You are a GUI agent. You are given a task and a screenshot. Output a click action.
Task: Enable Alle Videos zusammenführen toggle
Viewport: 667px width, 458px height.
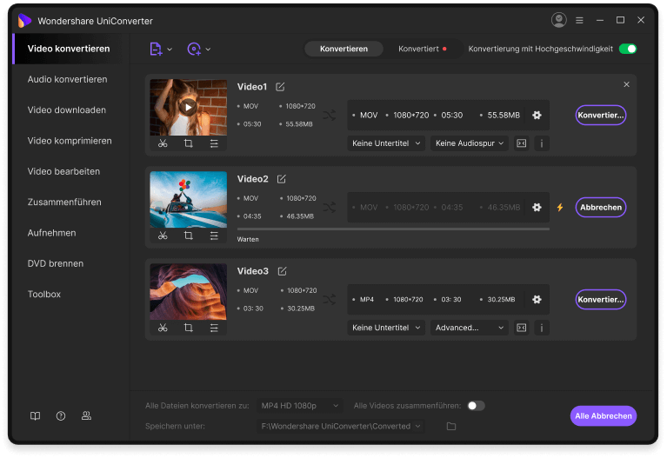[476, 406]
